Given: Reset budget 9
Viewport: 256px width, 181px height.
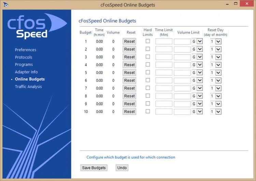Looking at the screenshot, I should 129,104.
